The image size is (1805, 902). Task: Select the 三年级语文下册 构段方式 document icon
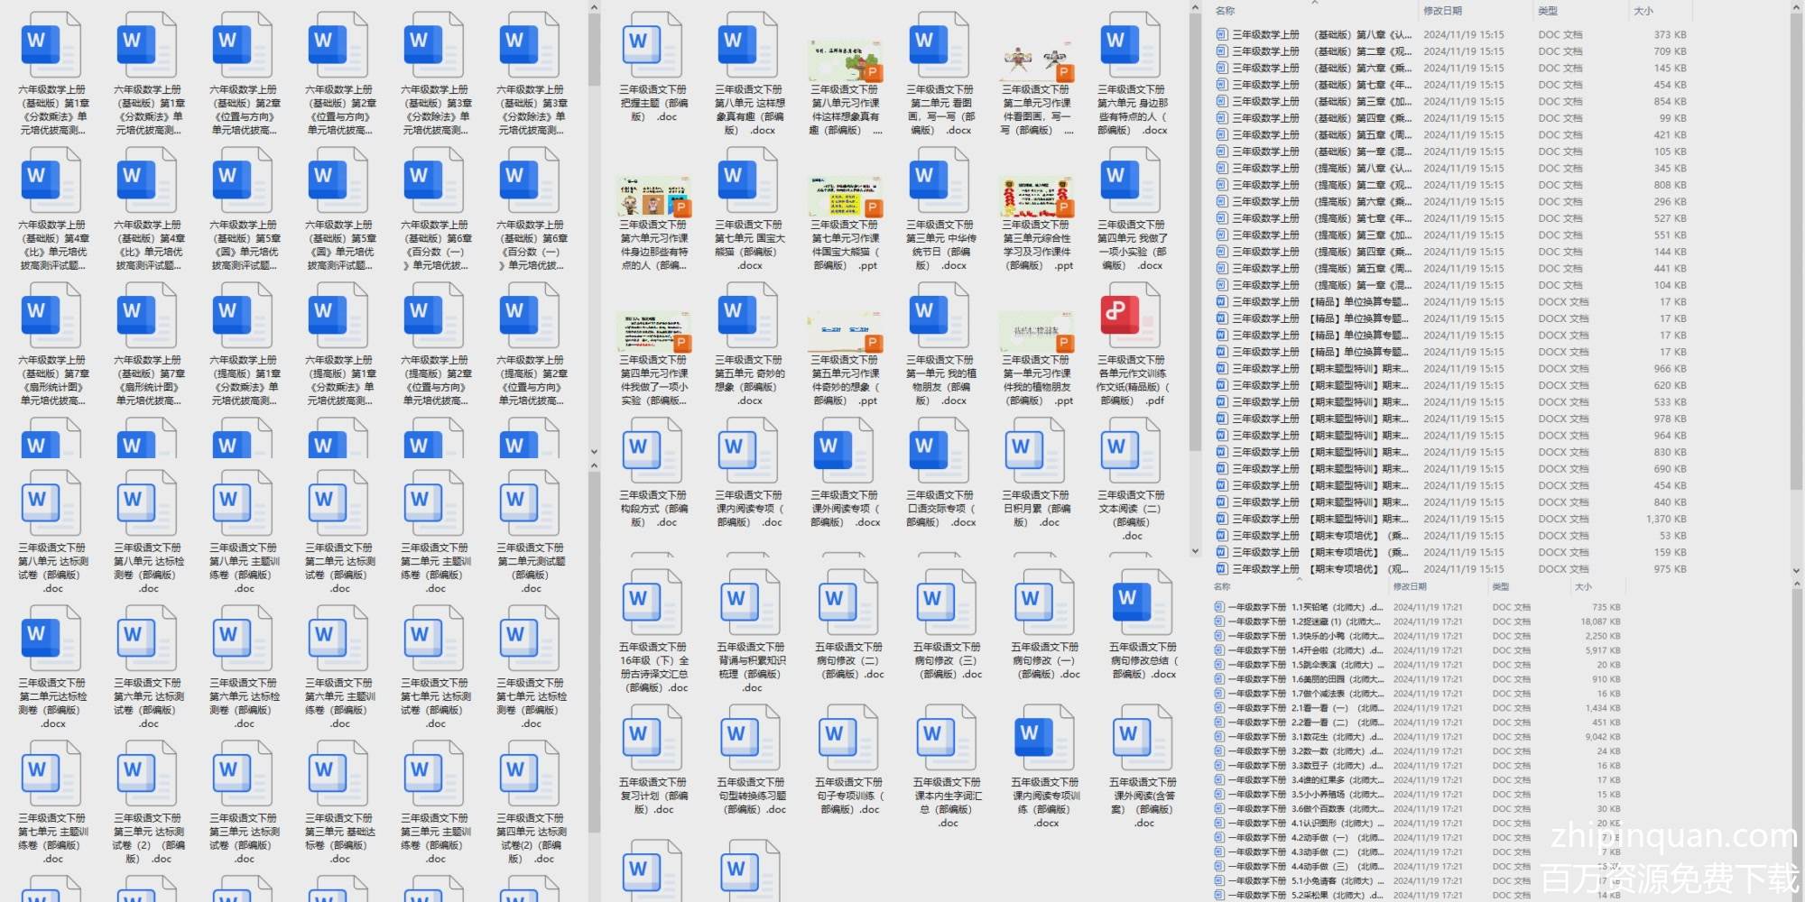(653, 450)
